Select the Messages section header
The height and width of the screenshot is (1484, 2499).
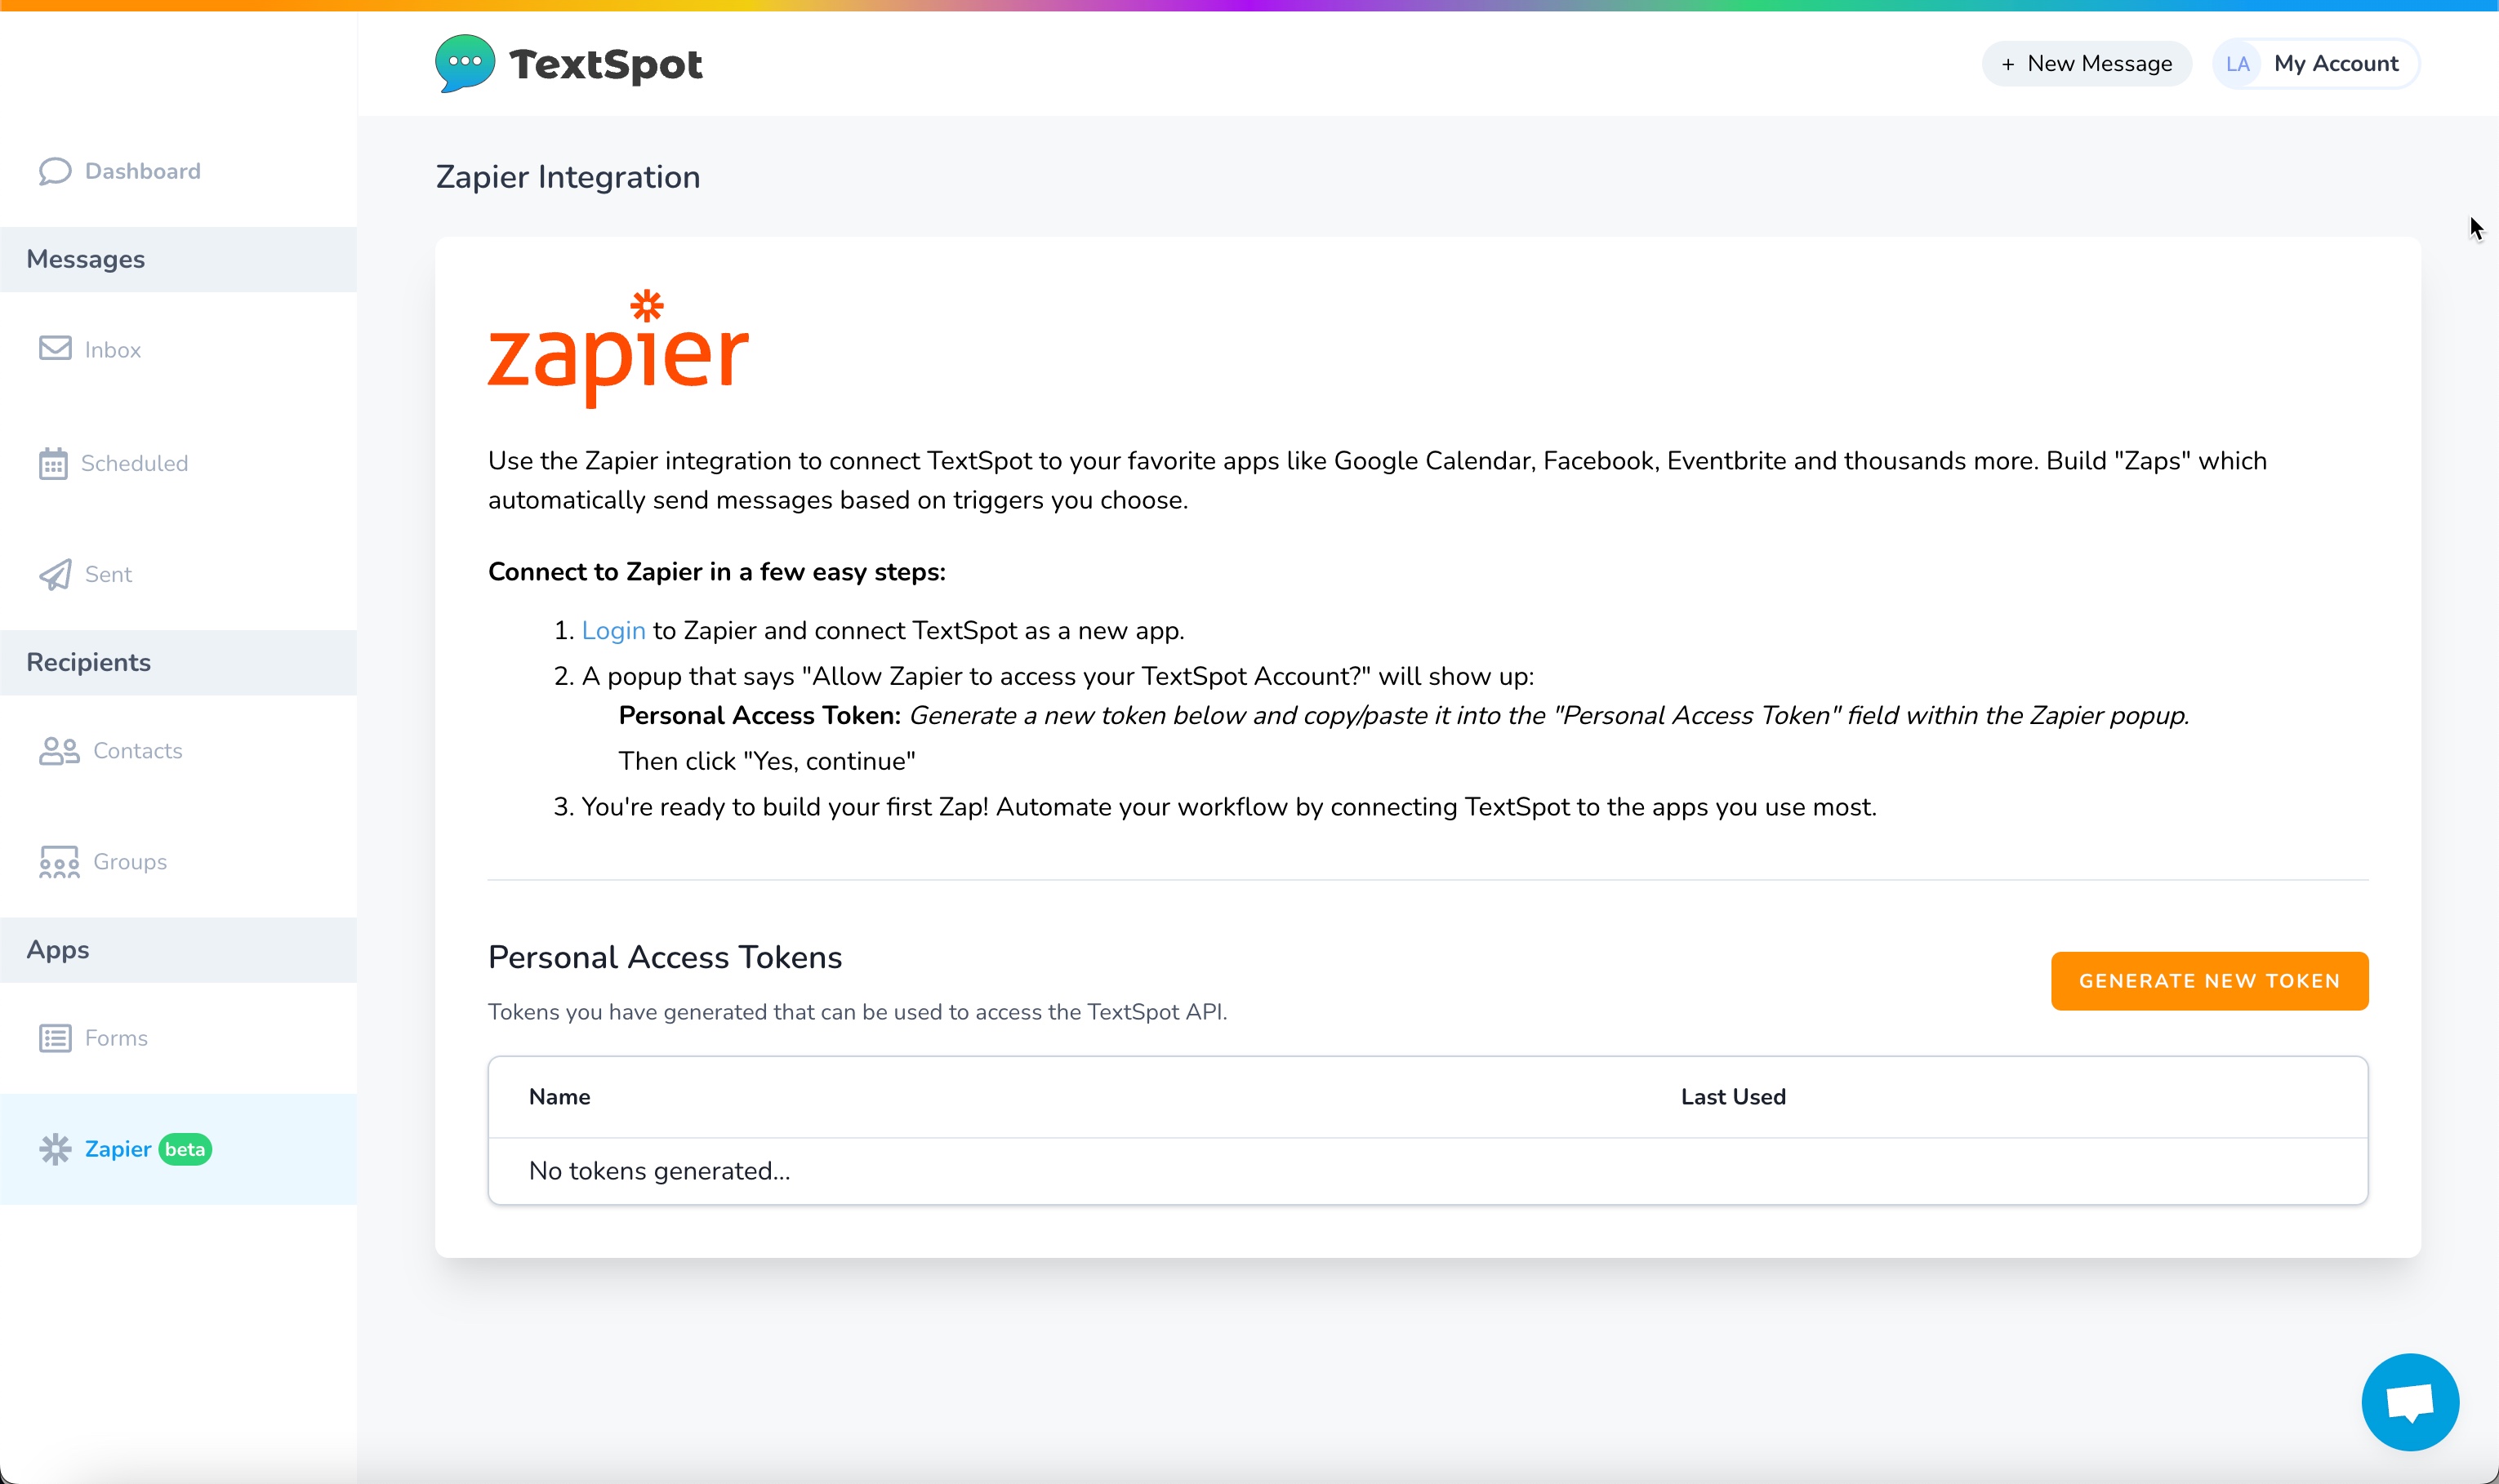tap(85, 260)
